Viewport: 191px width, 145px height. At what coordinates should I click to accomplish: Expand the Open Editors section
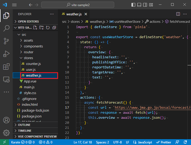point(35,21)
